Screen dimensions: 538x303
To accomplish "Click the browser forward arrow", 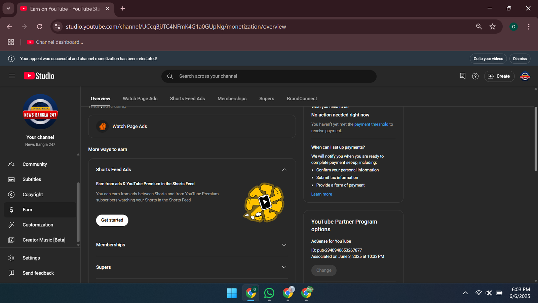I will (24, 27).
